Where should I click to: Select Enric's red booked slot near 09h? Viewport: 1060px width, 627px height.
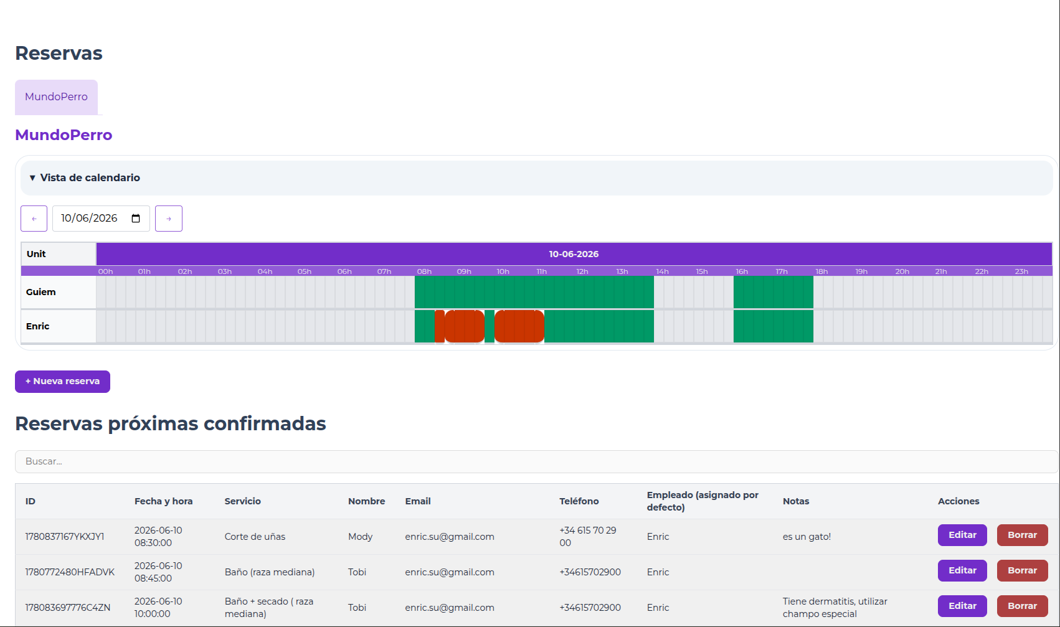[x=465, y=326]
